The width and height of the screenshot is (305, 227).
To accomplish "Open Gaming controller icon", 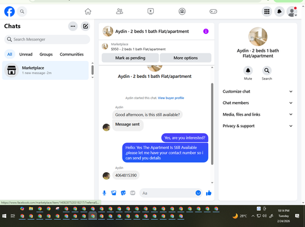I will [213, 12].
